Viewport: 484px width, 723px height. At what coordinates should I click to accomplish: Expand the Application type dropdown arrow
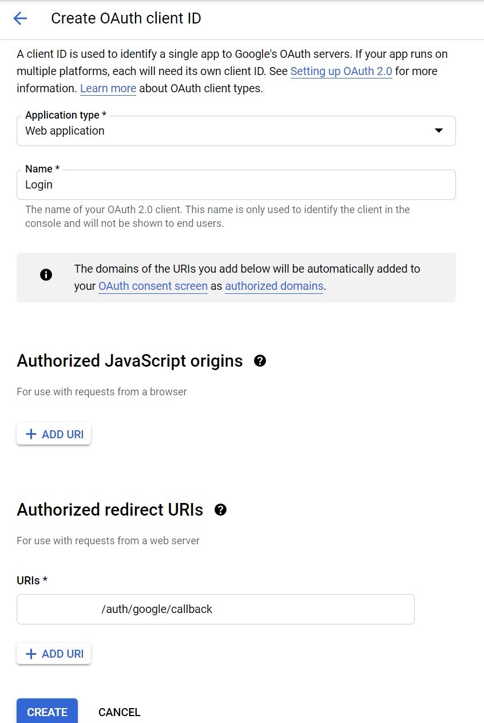coord(439,131)
